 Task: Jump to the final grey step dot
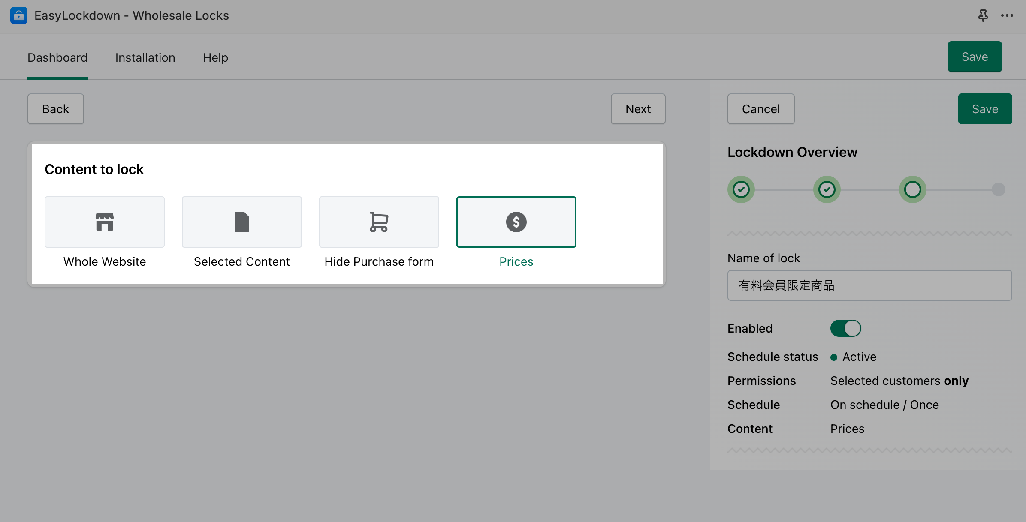point(998,189)
